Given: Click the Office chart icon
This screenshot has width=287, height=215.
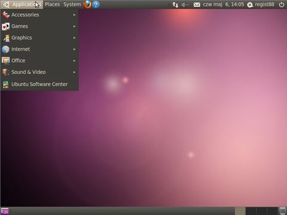Looking at the screenshot, I should click(x=5, y=61).
